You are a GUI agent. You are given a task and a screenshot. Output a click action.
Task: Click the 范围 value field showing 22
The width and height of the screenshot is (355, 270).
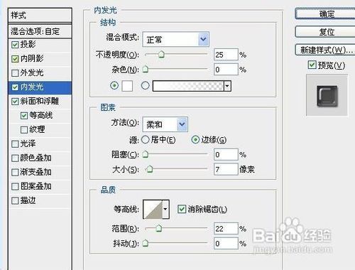[x=226, y=229]
